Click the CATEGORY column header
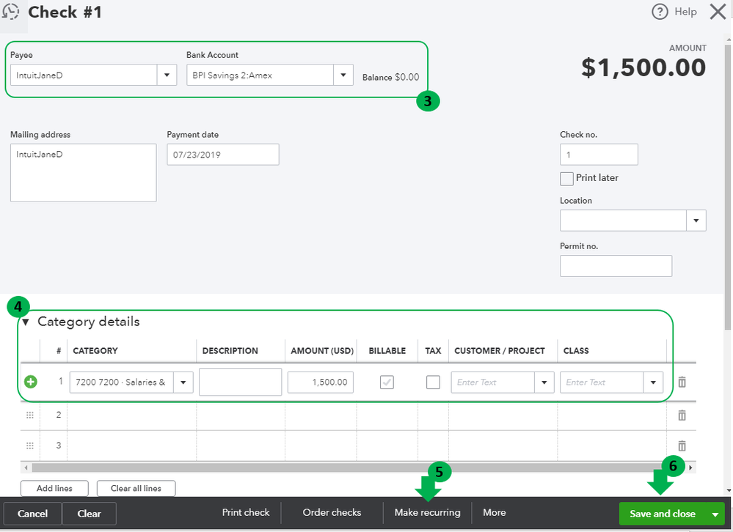Screen dimensions: 733x532 pos(95,350)
